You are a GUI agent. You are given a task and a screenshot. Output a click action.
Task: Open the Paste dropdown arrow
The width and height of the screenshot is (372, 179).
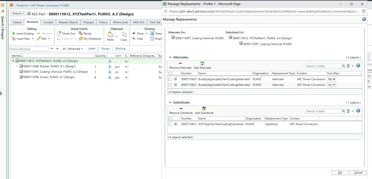pyautogui.click(x=116, y=36)
